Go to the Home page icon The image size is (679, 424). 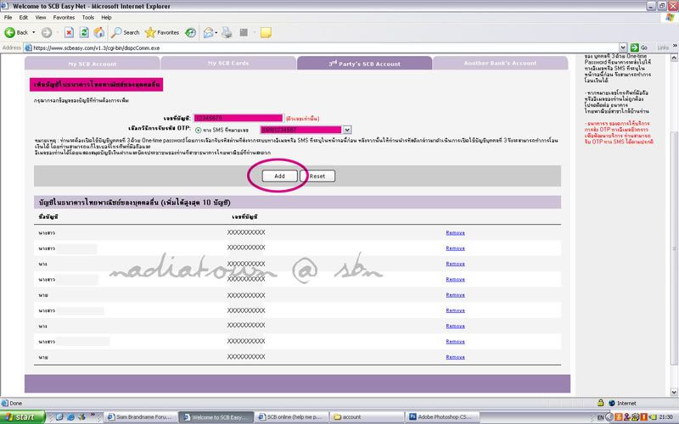click(x=99, y=32)
